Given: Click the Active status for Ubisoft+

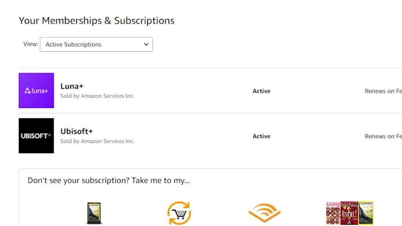Looking at the screenshot, I should tap(261, 136).
